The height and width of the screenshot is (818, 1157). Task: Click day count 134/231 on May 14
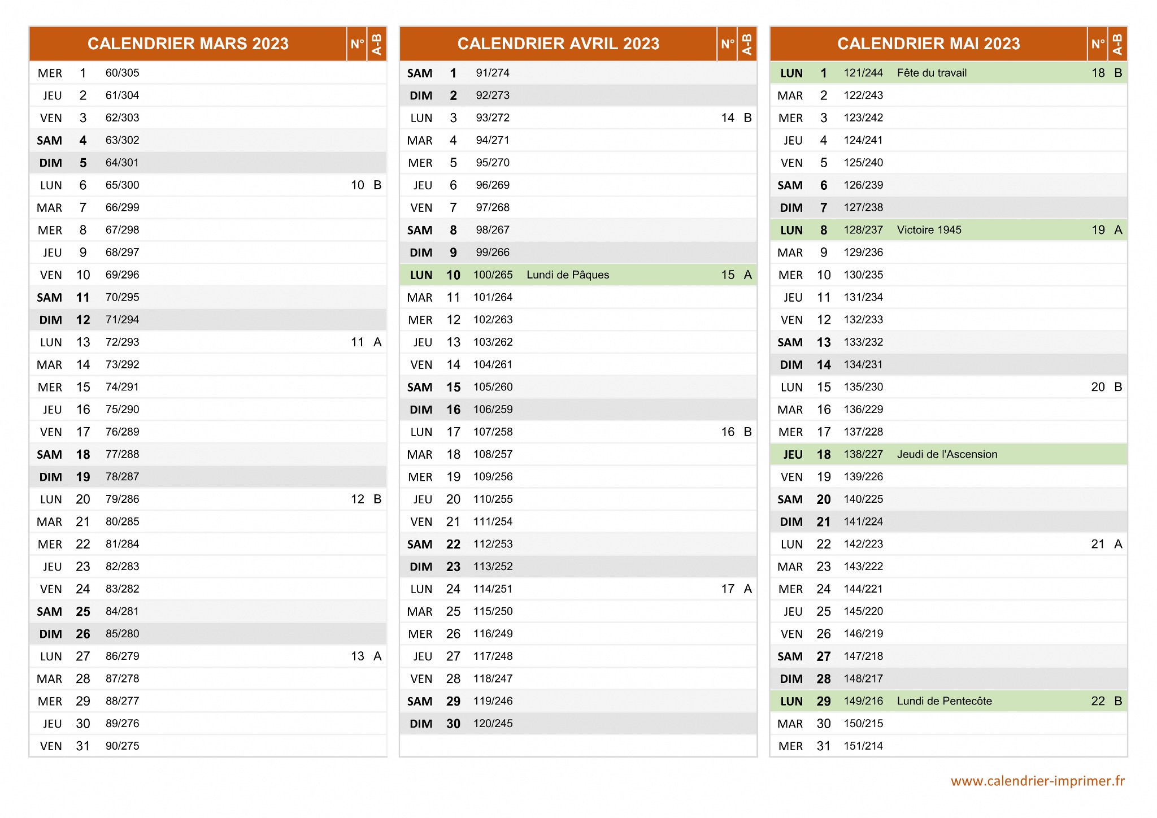[863, 364]
